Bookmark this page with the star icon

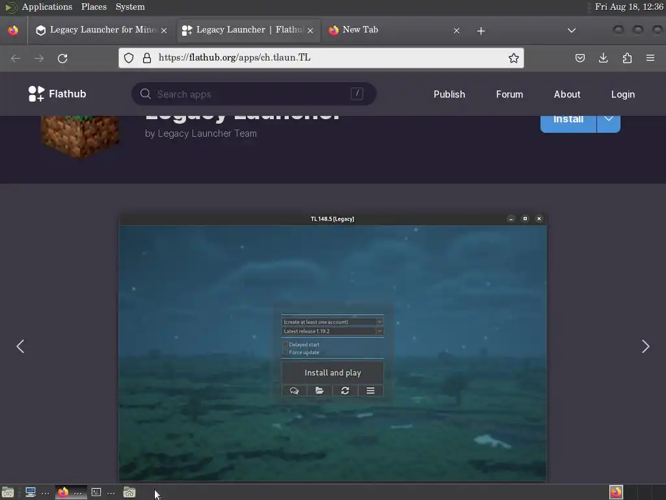tap(514, 58)
